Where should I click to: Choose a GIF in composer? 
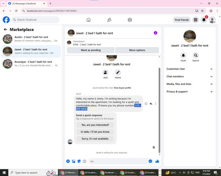[x=84, y=161]
